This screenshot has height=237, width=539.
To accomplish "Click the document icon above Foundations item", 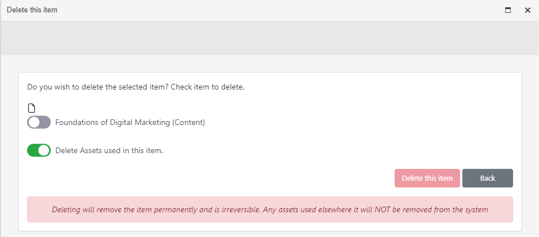I will [x=31, y=109].
